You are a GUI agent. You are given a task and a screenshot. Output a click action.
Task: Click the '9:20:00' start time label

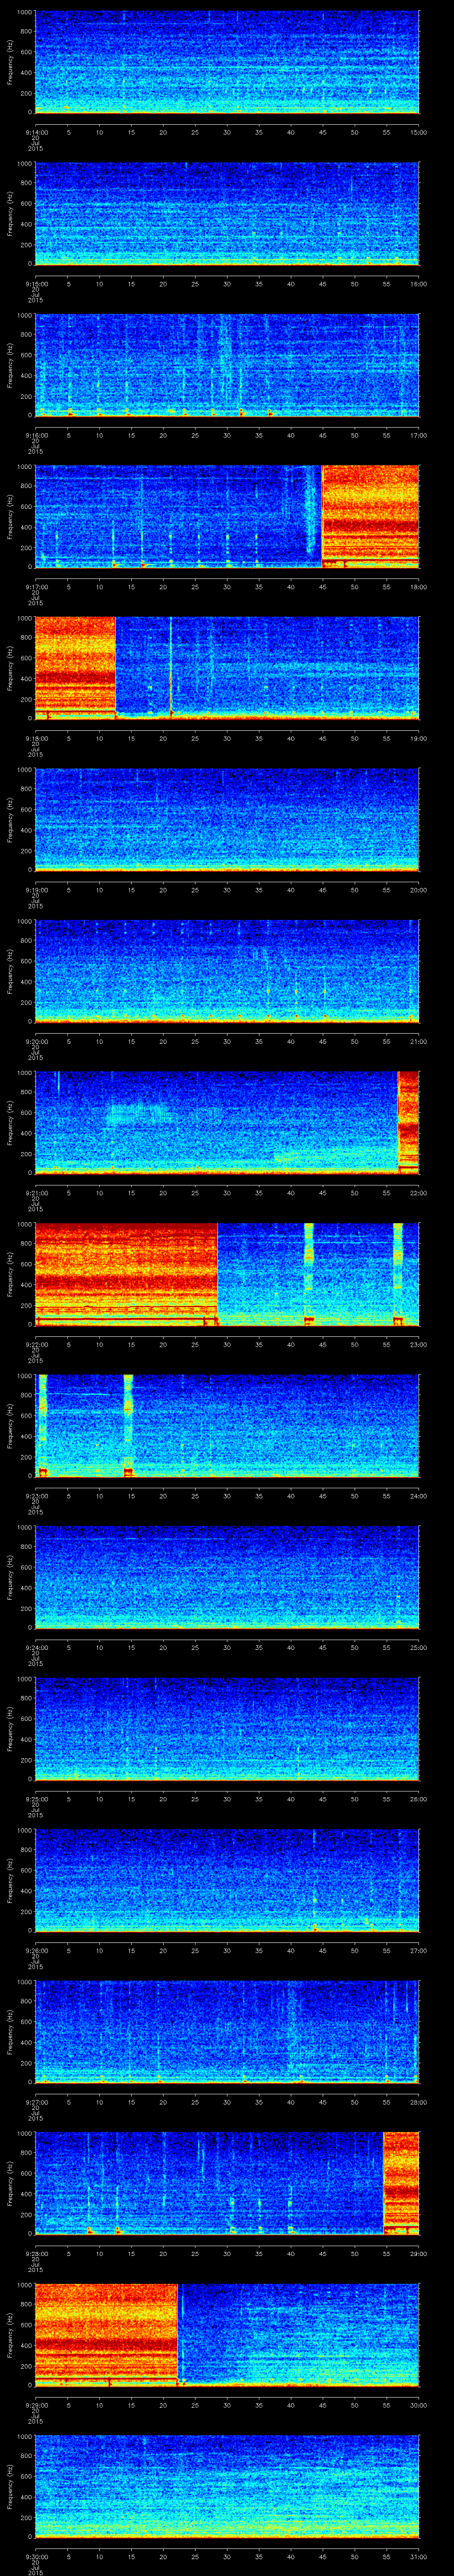[35, 1041]
